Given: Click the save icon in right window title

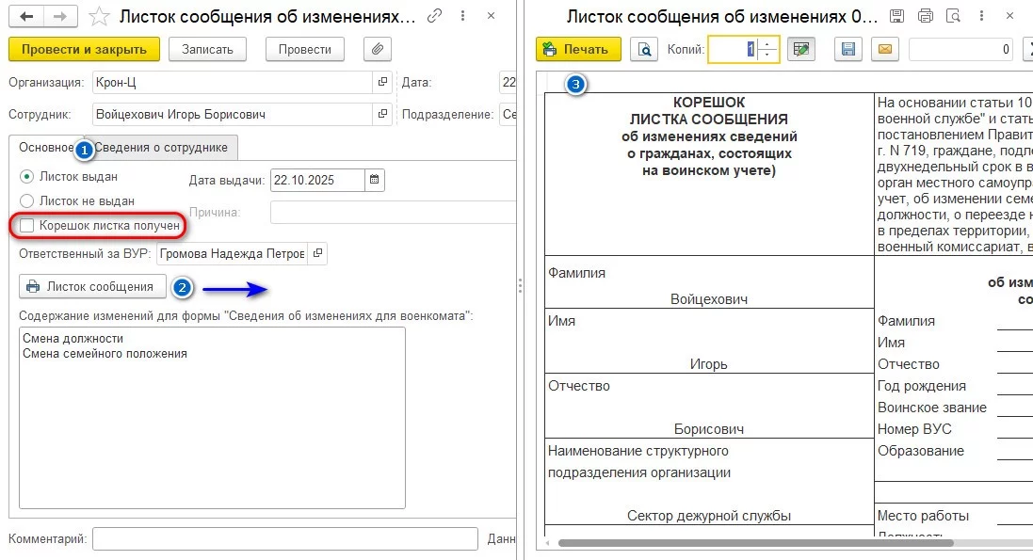Looking at the screenshot, I should click(896, 16).
